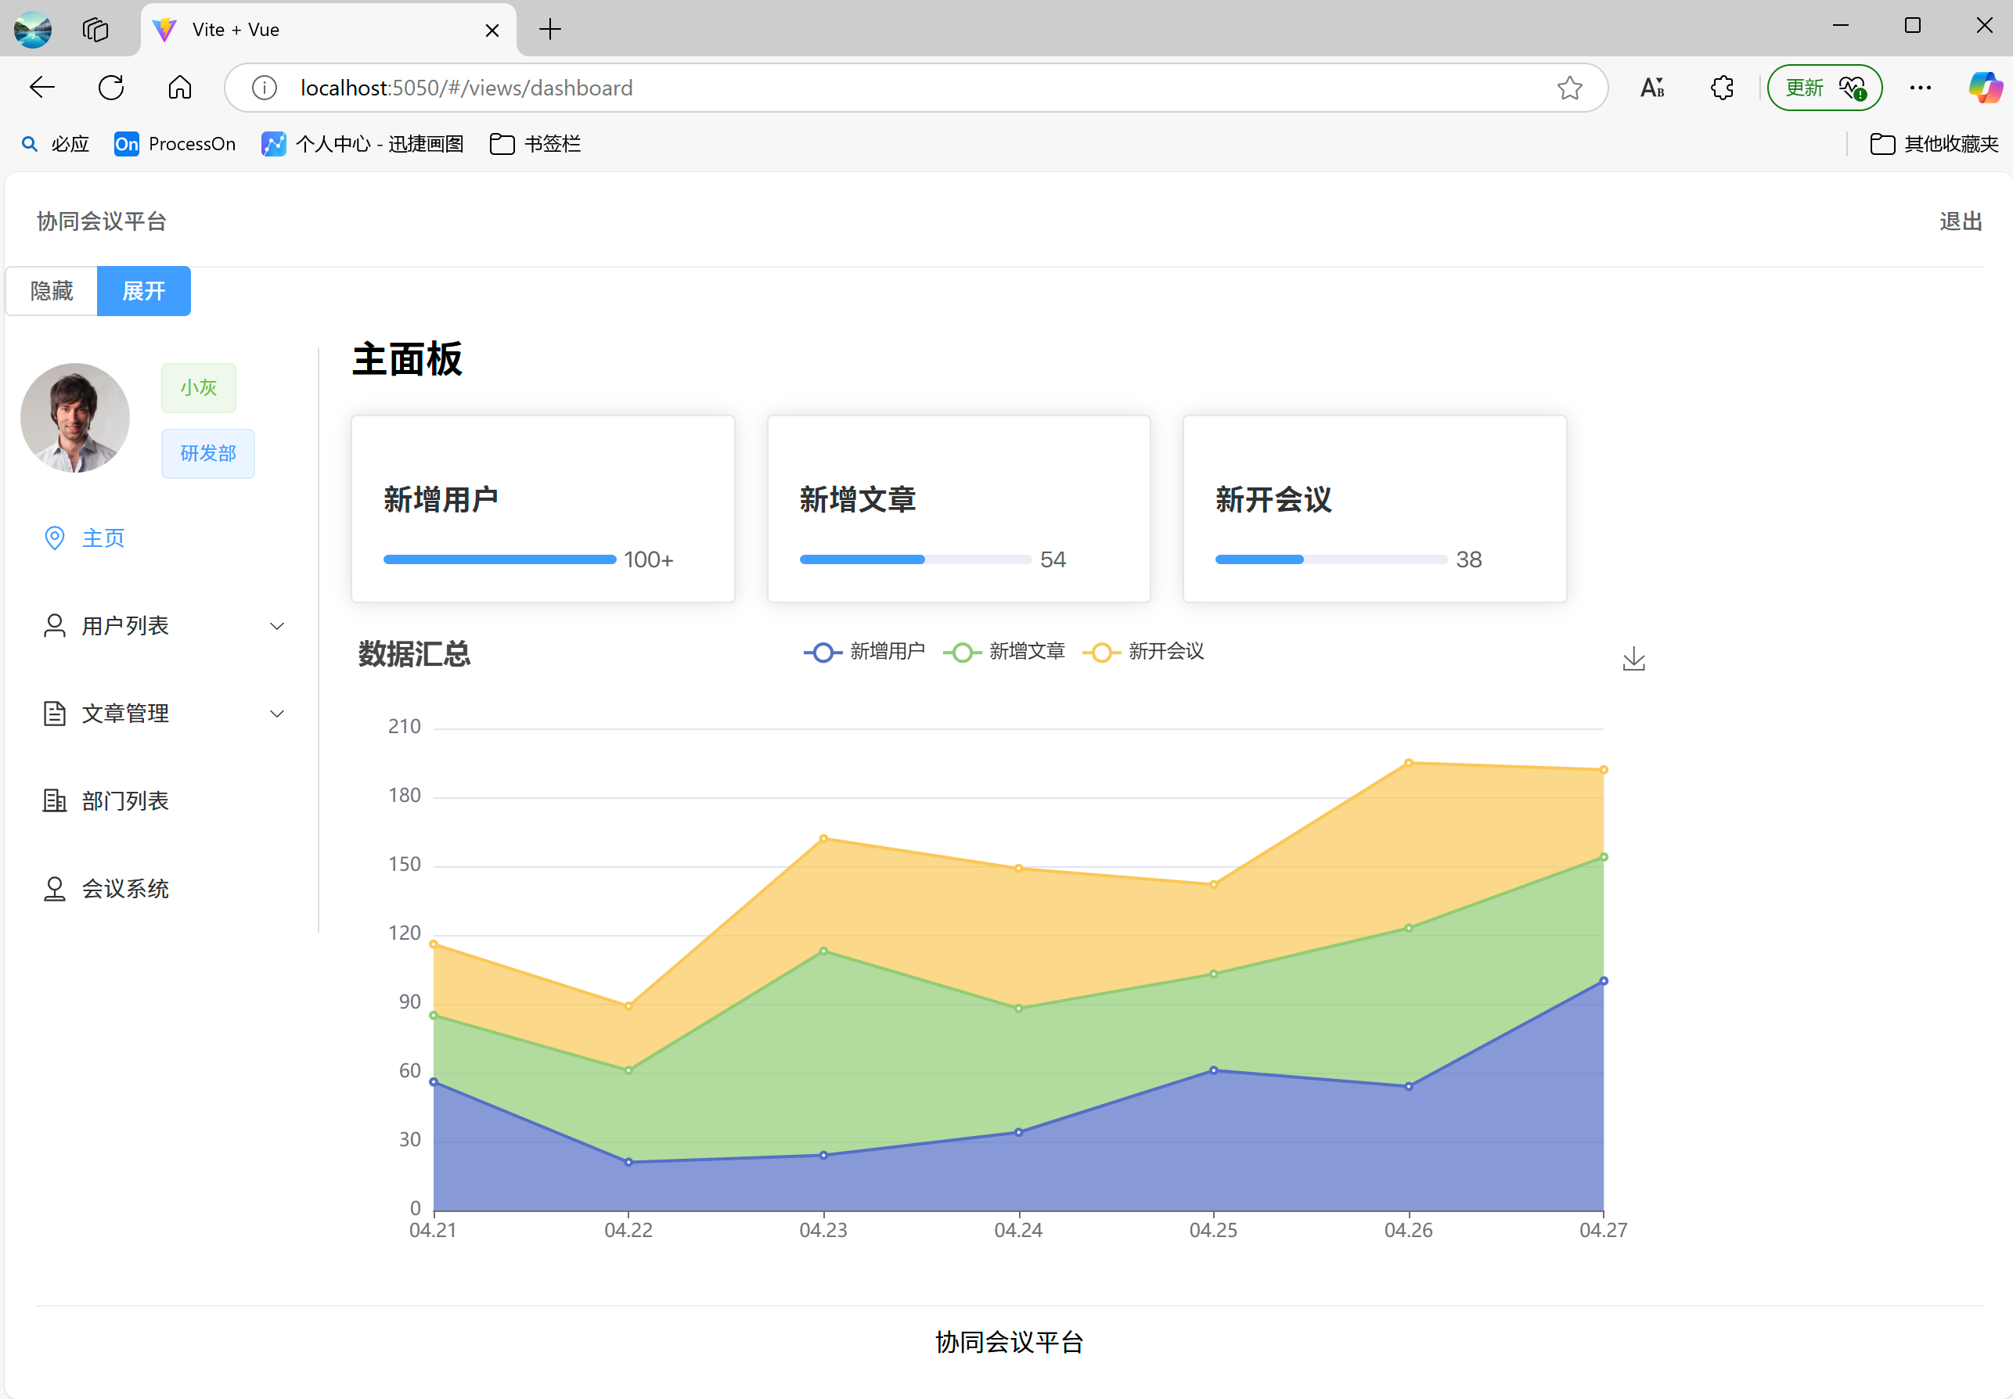2013x1399 pixels.
Task: Toggle 新增文章 series in chart legend
Action: (1005, 651)
